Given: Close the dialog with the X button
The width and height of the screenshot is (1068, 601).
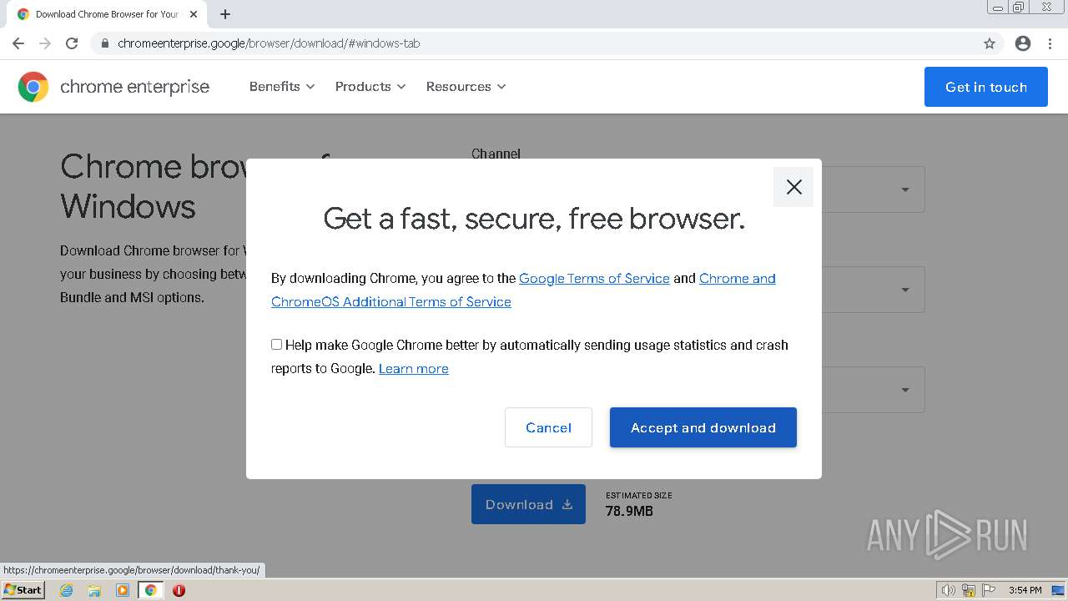Looking at the screenshot, I should [793, 187].
